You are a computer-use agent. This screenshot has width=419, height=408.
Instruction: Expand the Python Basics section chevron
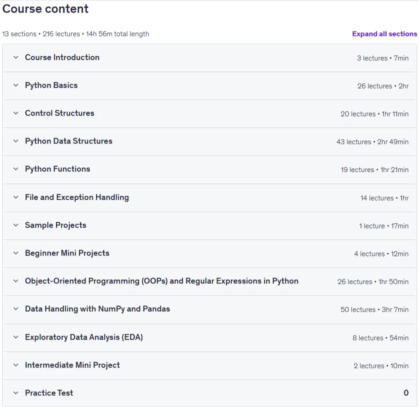[16, 85]
